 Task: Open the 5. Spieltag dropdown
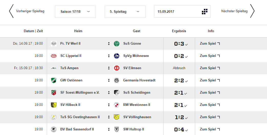[125, 12]
